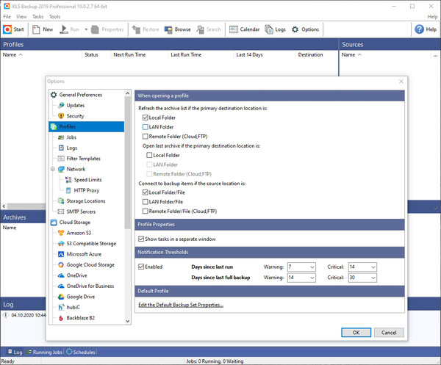Collapse the Network tree node
The height and width of the screenshot is (365, 441).
tap(53, 169)
